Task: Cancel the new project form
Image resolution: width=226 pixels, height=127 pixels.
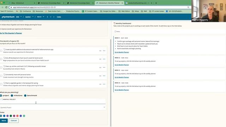Action: point(14,121)
